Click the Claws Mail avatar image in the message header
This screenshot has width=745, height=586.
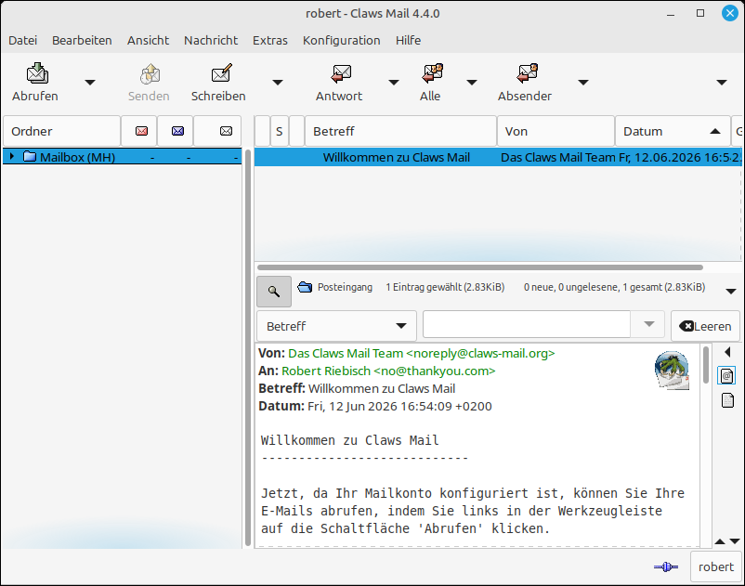click(672, 371)
